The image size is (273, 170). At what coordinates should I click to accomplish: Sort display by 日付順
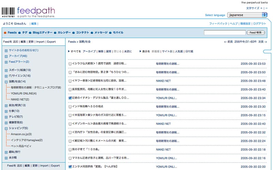click(189, 51)
